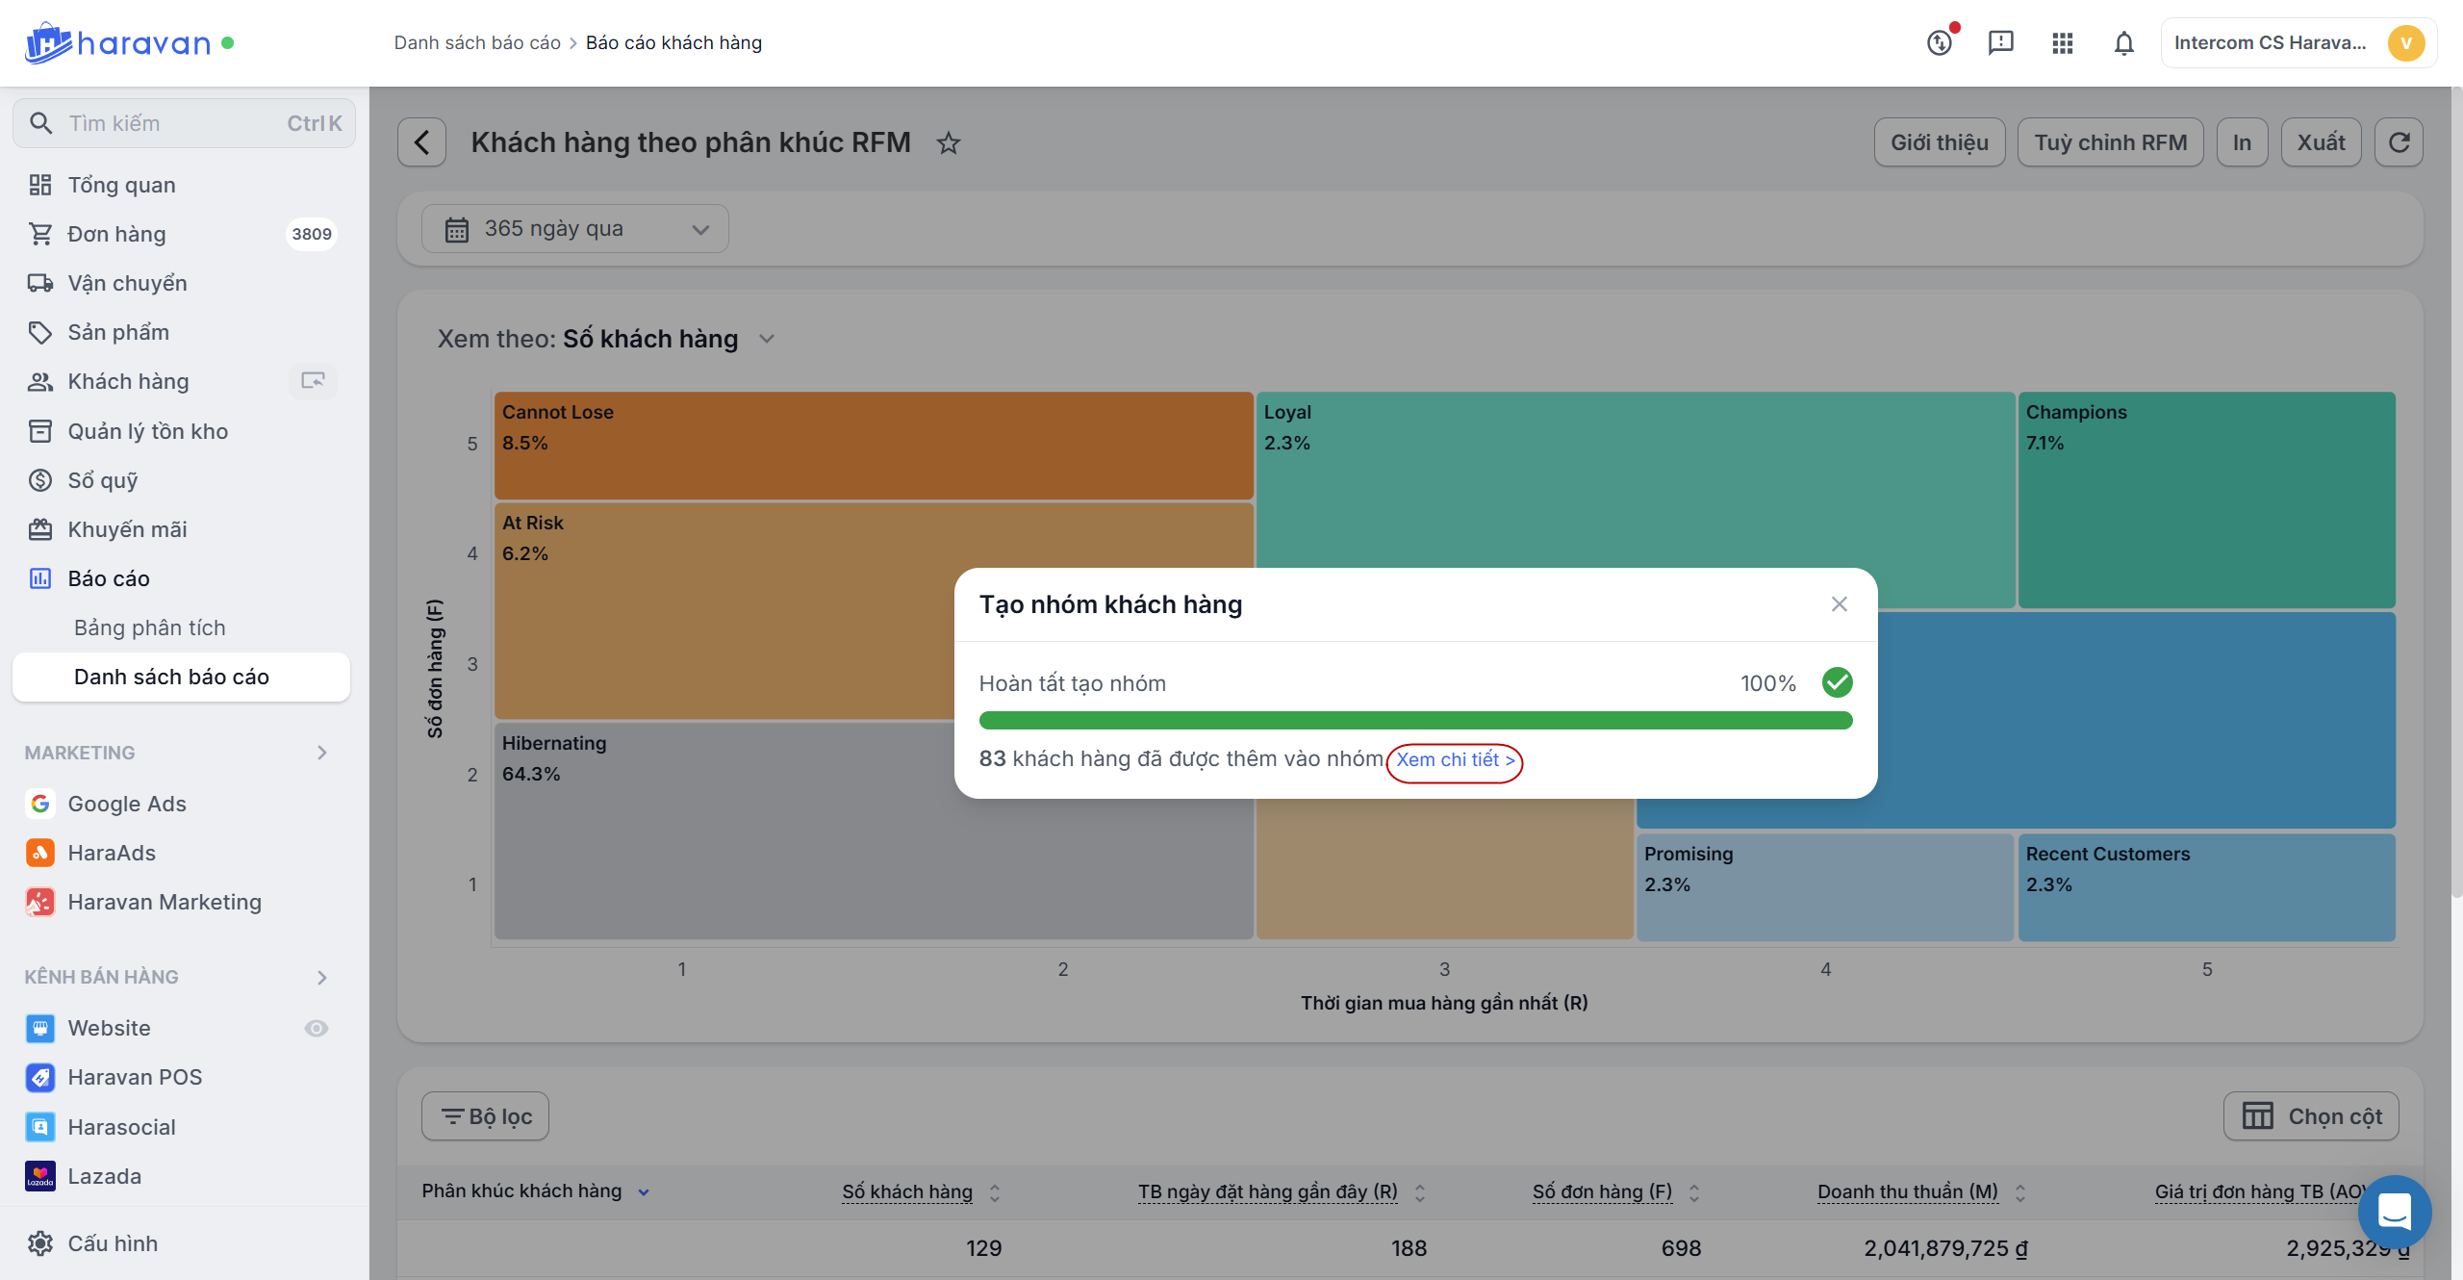Screen dimensions: 2463x1280
Task: Click the feedback message icon in header
Action: [x=2000, y=43]
